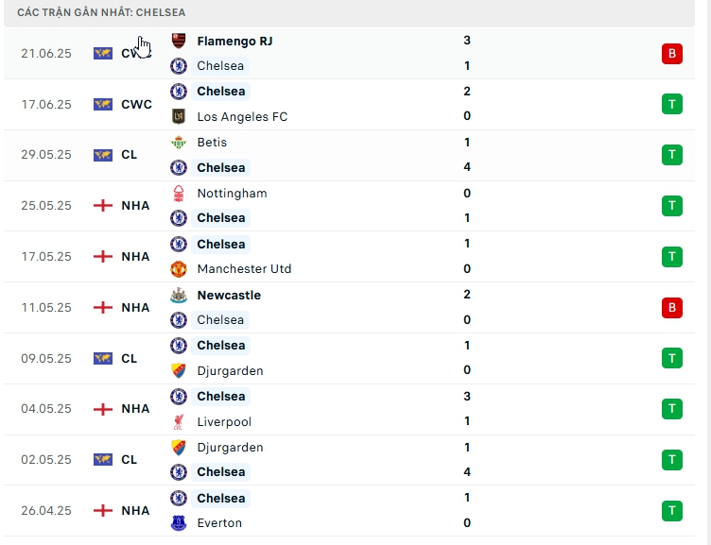
Task: Open the Liverpool team link
Action: [x=224, y=422]
